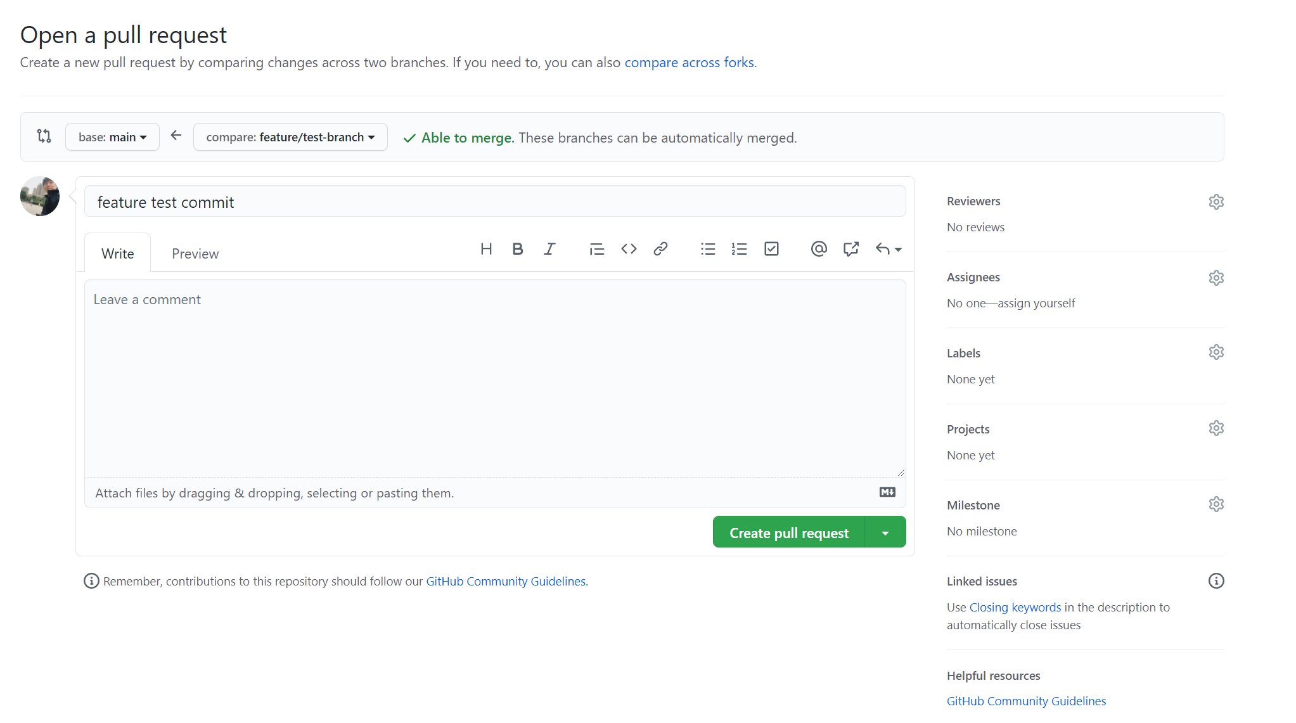Open saved replies dropdown

point(889,249)
